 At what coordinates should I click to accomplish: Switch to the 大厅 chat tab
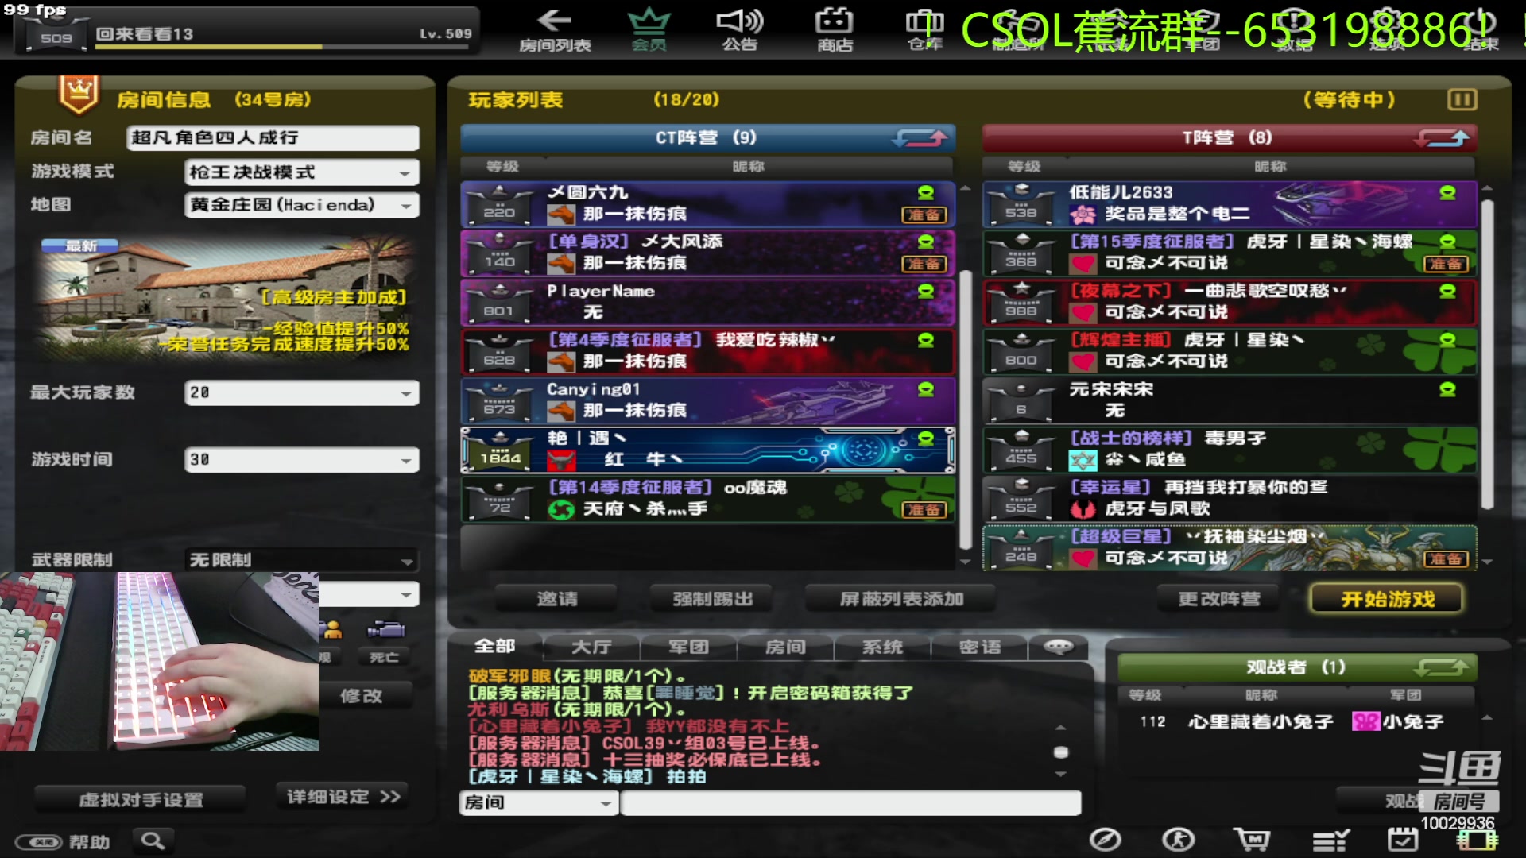coord(591,647)
